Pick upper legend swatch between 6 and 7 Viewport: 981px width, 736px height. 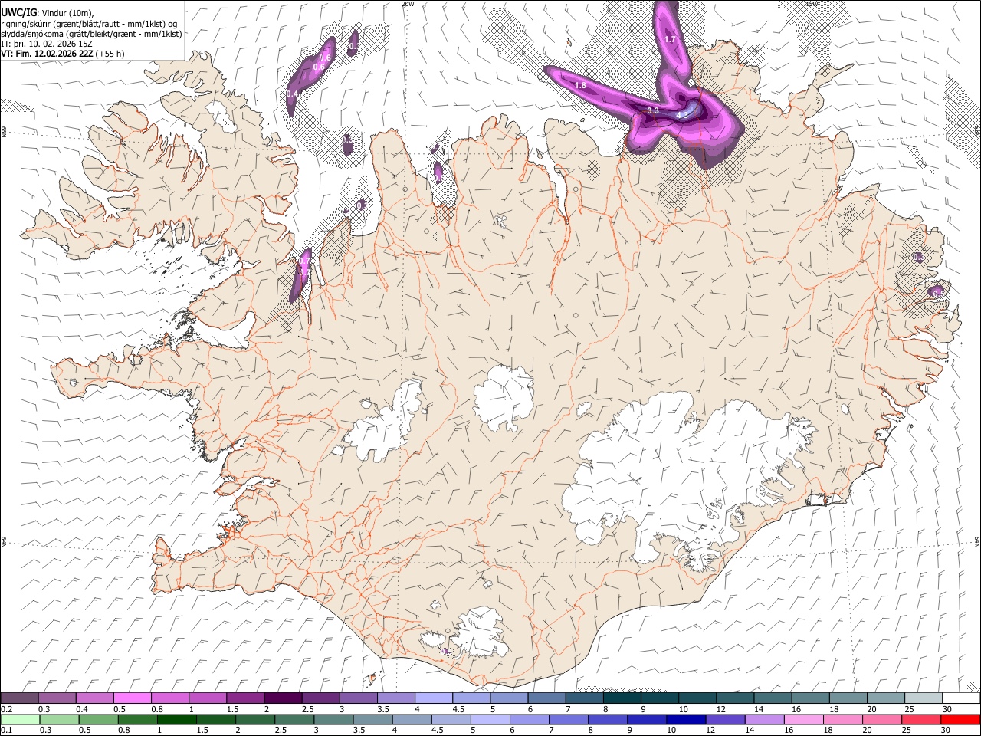546,698
